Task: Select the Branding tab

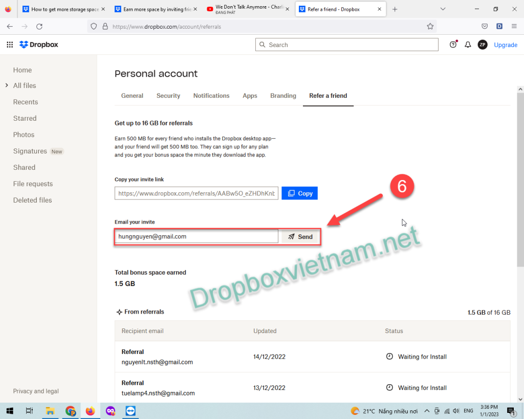Action: point(283,96)
